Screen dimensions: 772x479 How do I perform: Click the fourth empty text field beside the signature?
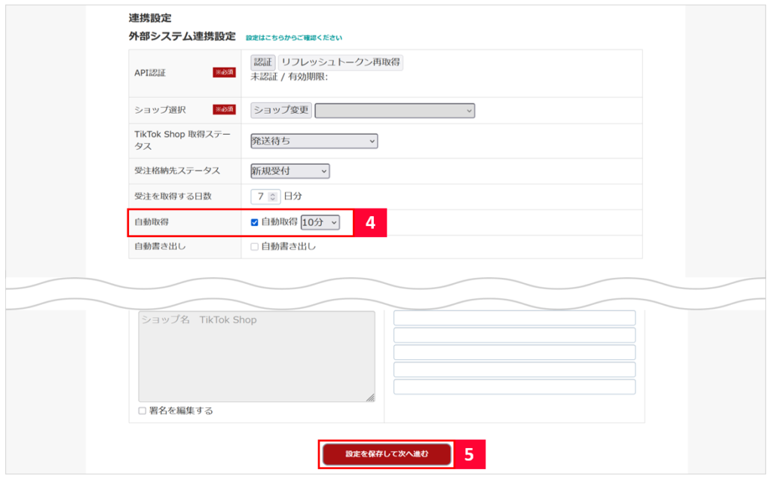[x=514, y=370]
